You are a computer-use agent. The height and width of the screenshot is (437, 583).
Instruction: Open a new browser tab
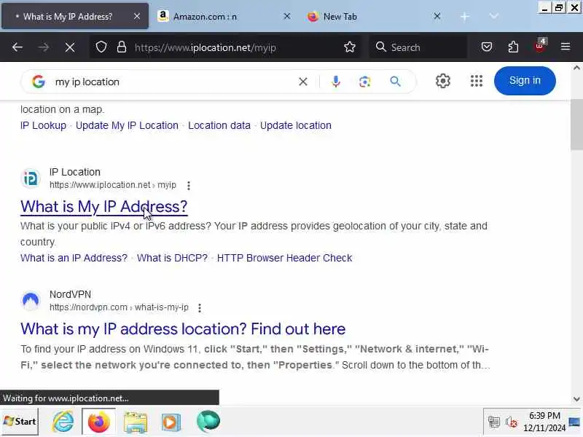pos(465,16)
